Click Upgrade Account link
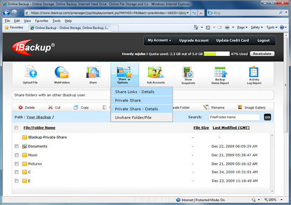 coord(194,40)
